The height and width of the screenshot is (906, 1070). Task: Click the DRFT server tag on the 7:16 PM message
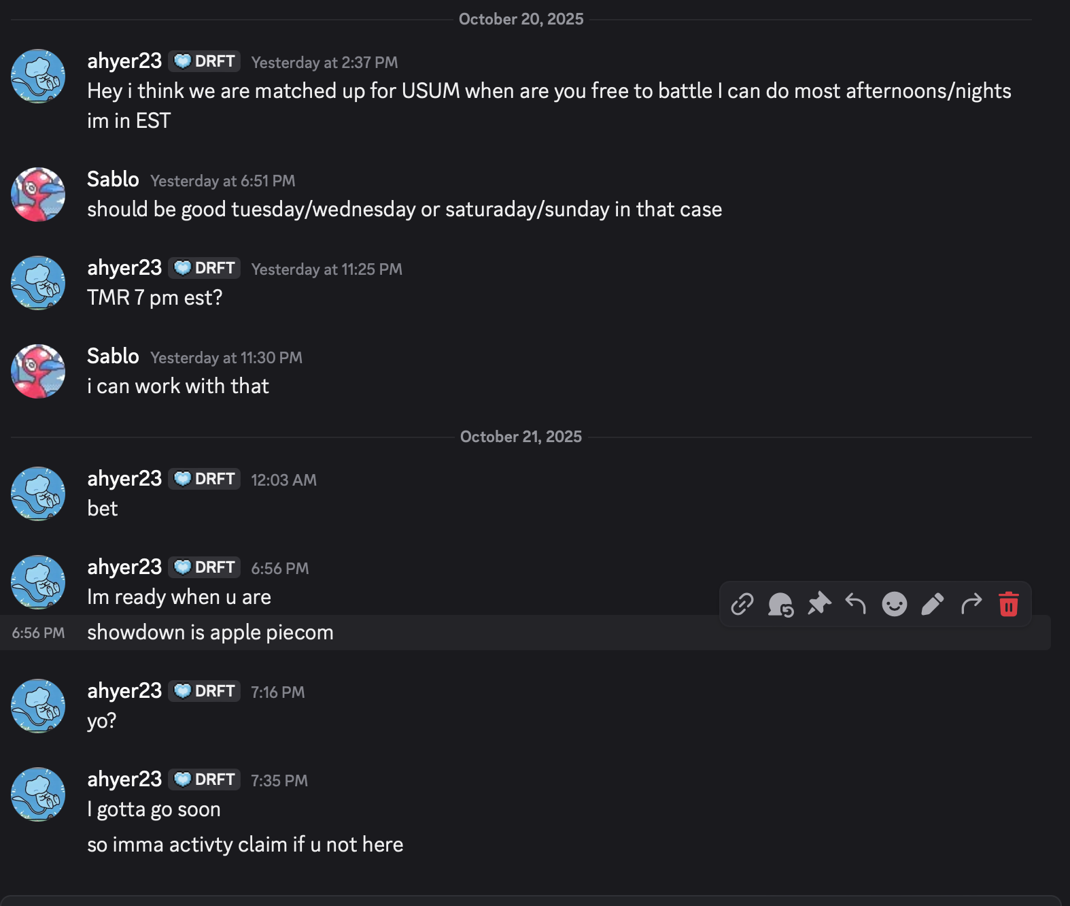205,691
